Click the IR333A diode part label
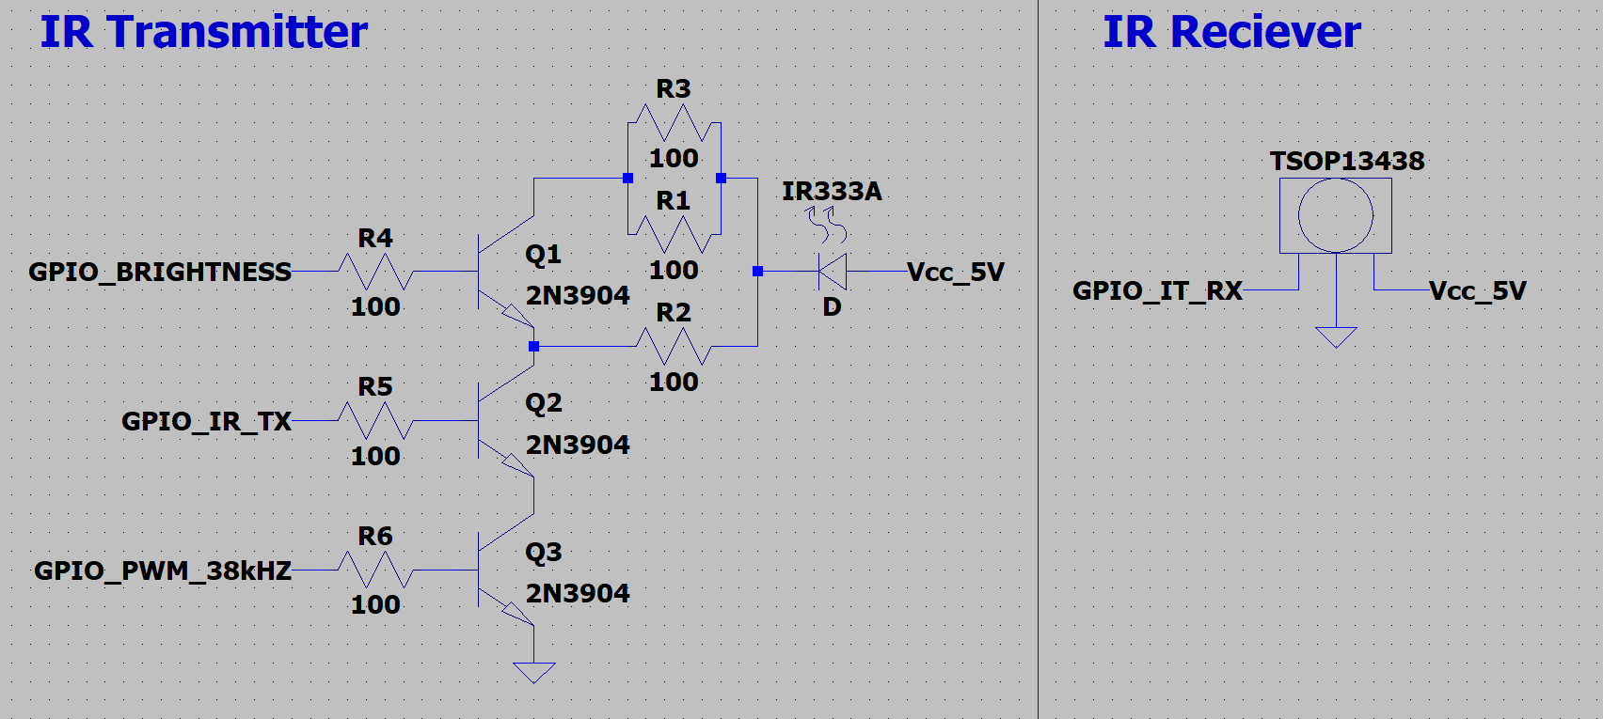 [x=833, y=192]
